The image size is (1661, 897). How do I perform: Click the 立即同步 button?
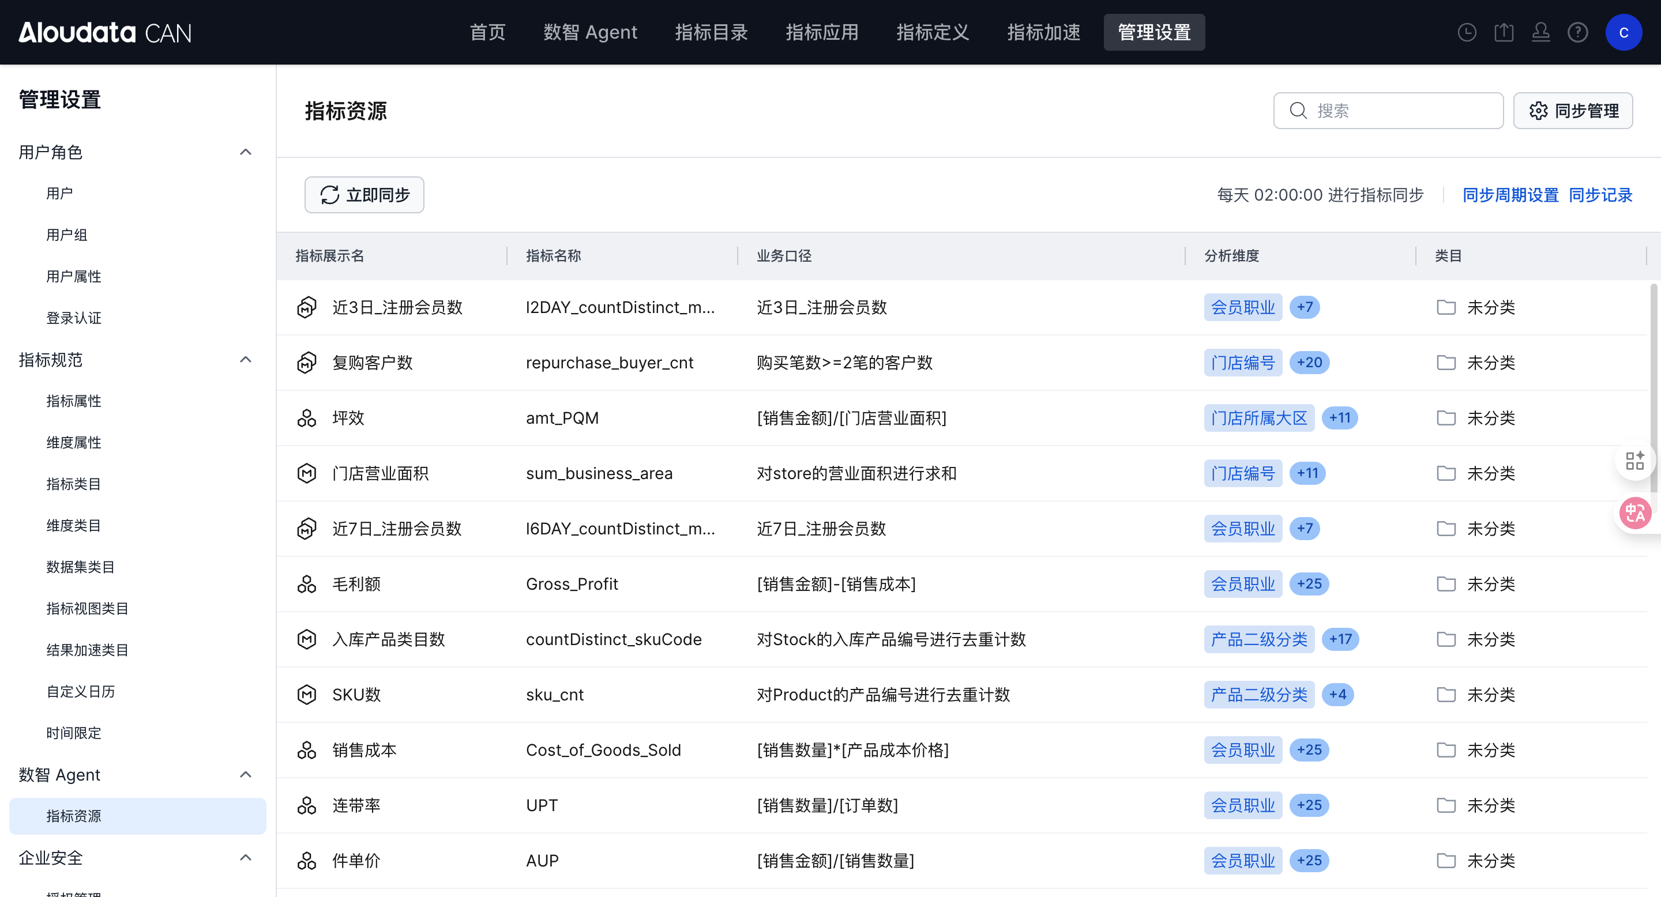coord(364,195)
